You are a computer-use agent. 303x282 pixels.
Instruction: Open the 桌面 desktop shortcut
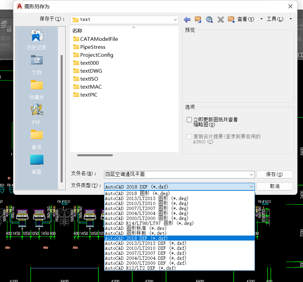tap(37, 165)
